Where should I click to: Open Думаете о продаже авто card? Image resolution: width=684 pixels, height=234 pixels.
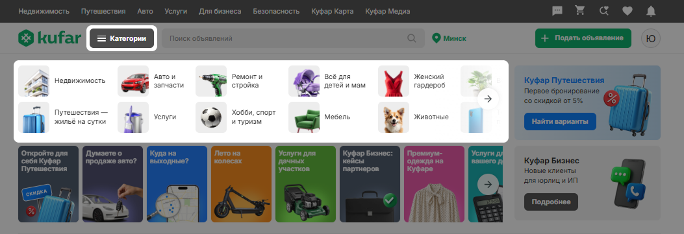point(112,184)
